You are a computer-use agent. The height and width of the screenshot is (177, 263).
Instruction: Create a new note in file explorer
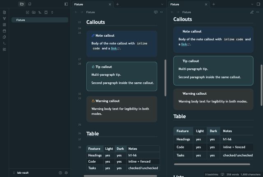[28, 12]
